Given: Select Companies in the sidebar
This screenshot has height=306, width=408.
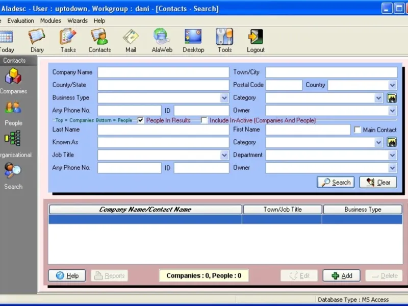Looking at the screenshot, I should tap(13, 81).
